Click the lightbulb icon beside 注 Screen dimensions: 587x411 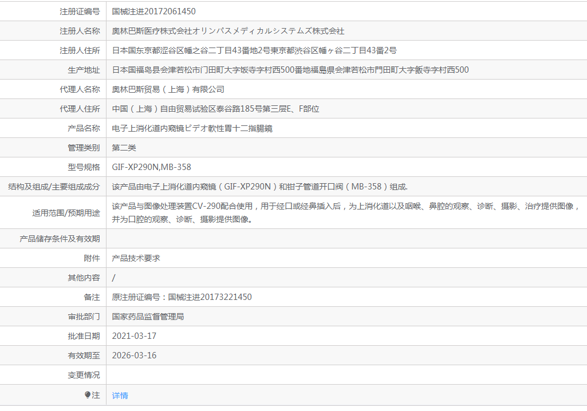[x=88, y=395]
